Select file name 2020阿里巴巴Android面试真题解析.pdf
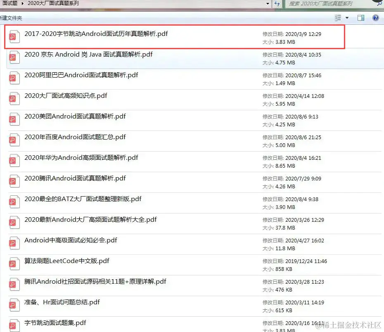Viewport: 384px width, 332px height. (81, 75)
